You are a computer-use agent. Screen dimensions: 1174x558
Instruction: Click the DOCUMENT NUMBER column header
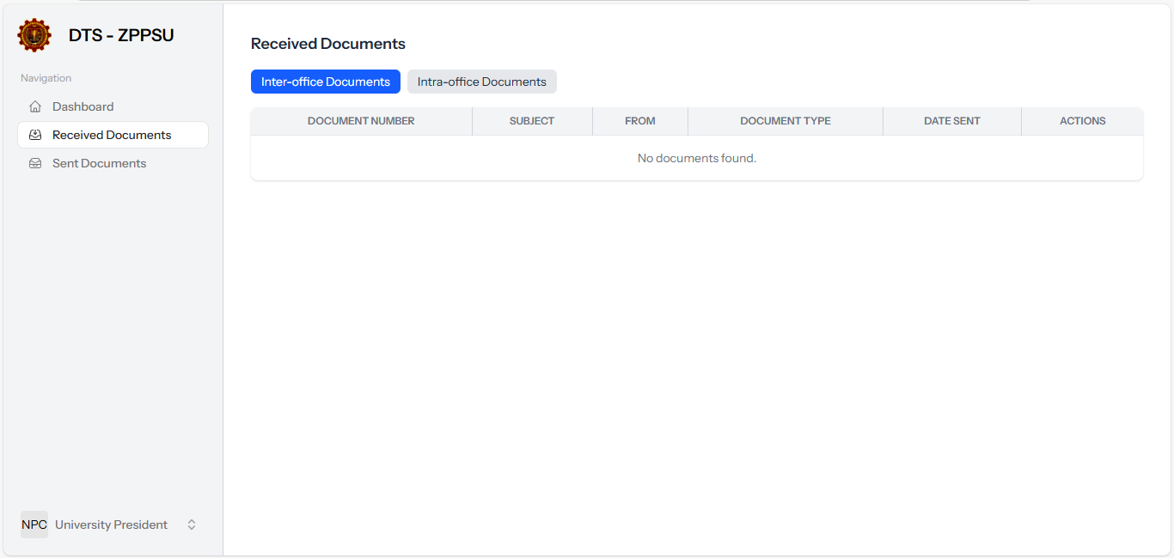361,120
